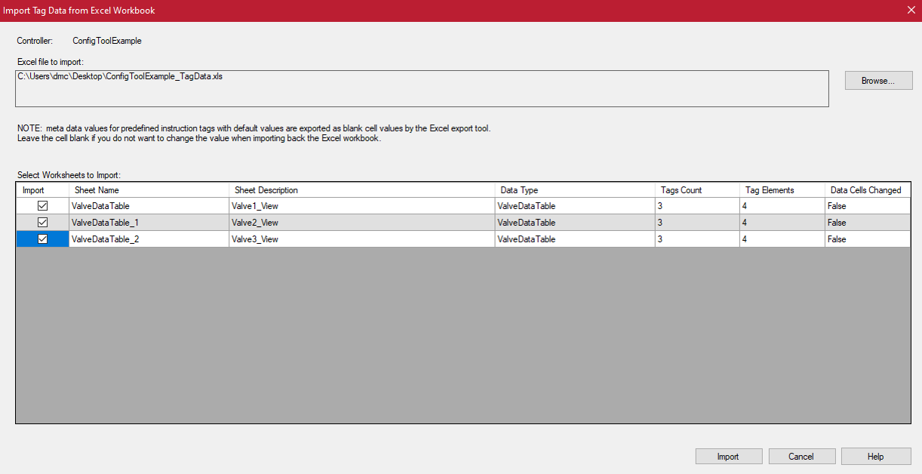The height and width of the screenshot is (474, 922).
Task: Click the Excel file path field
Action: click(x=422, y=88)
